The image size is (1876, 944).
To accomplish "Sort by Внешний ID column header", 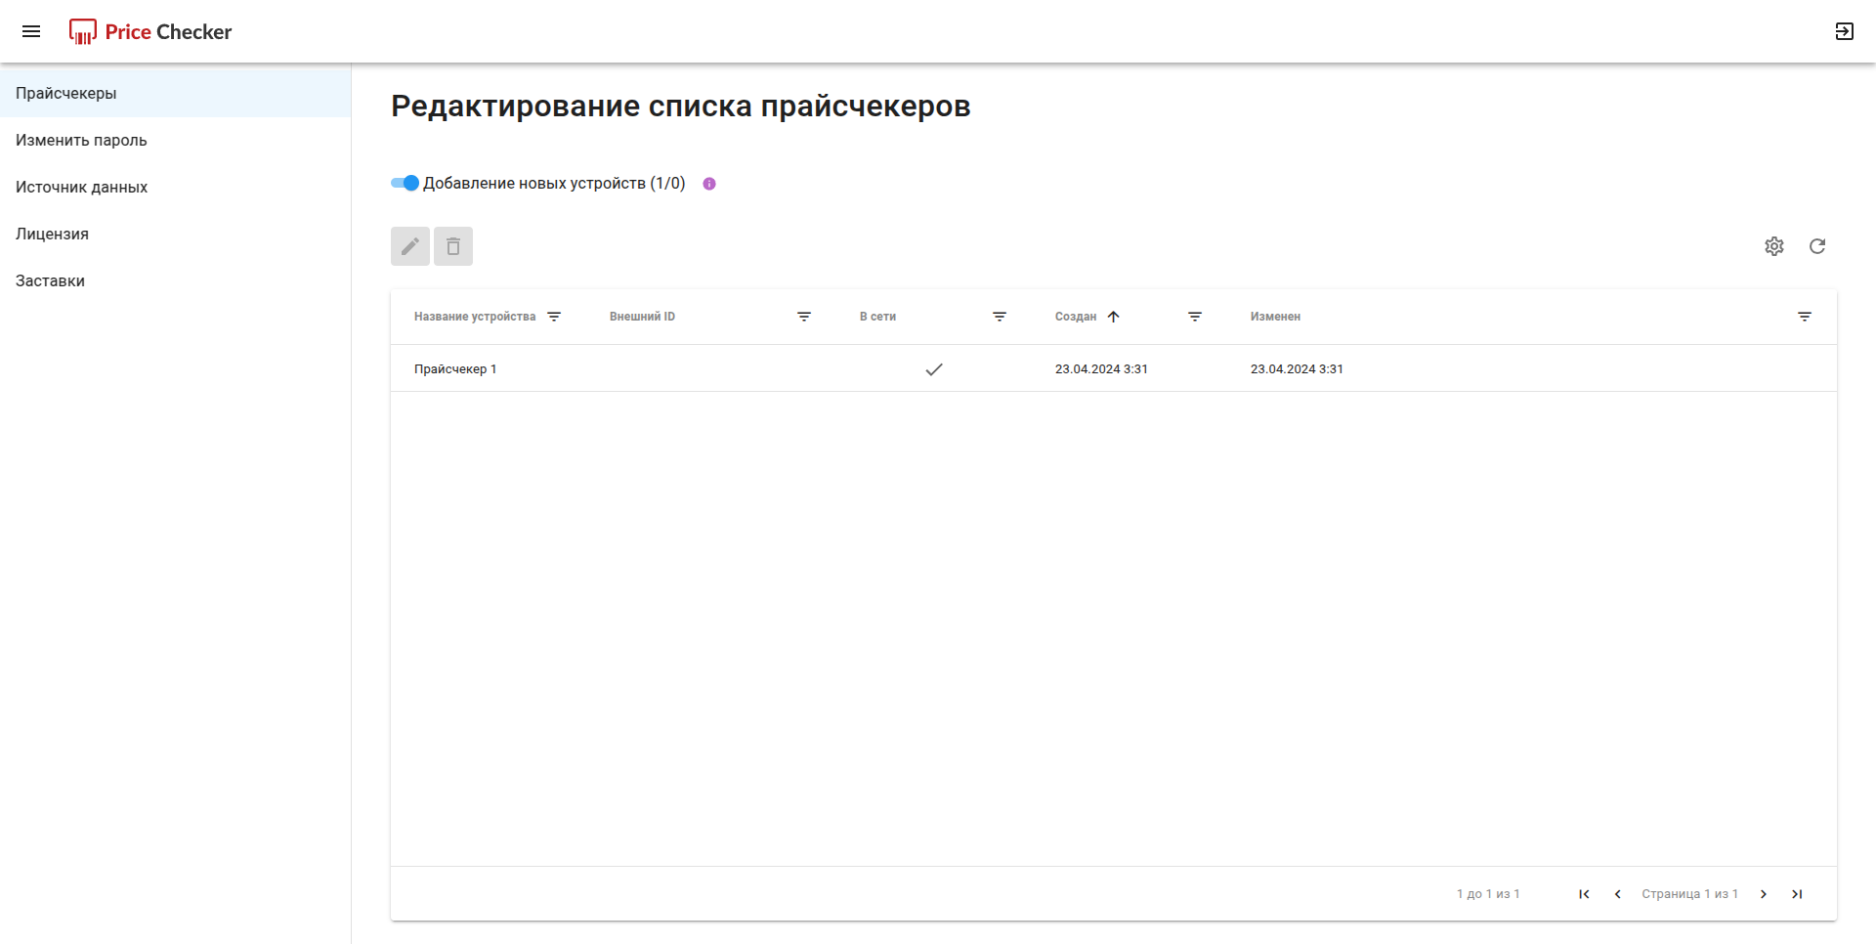I will (642, 317).
